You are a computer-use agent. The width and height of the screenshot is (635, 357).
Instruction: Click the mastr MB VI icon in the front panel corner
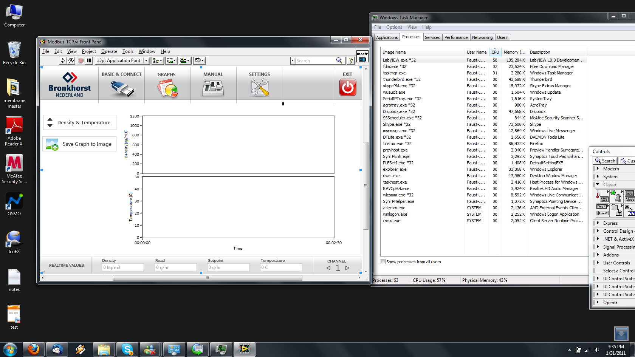point(362,56)
